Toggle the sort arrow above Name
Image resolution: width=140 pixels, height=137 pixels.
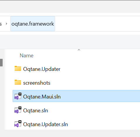click(x=79, y=50)
